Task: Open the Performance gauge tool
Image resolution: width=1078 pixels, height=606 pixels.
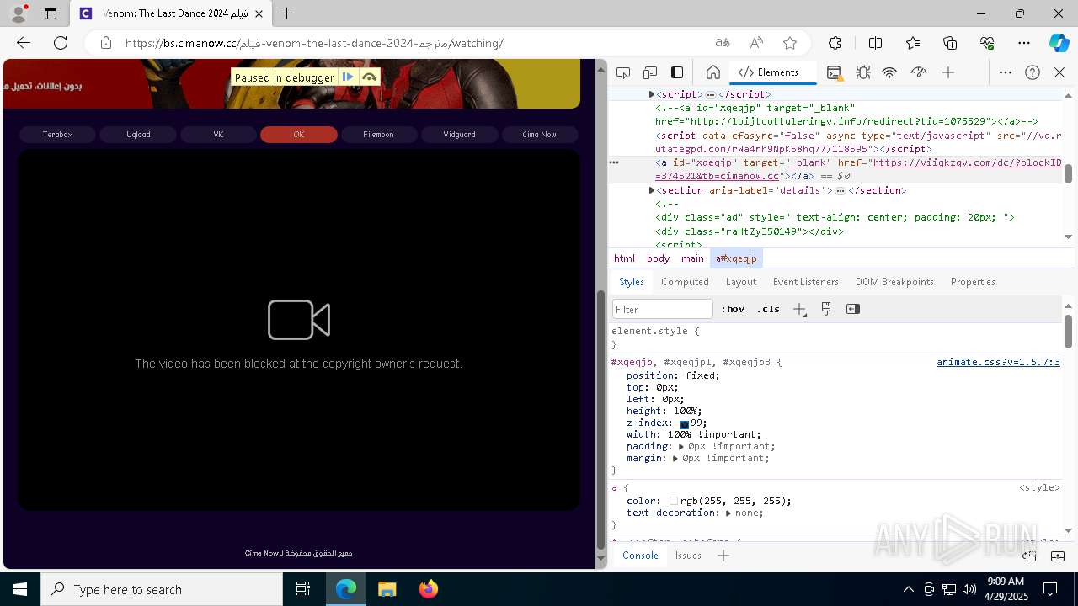Action: tap(919, 72)
